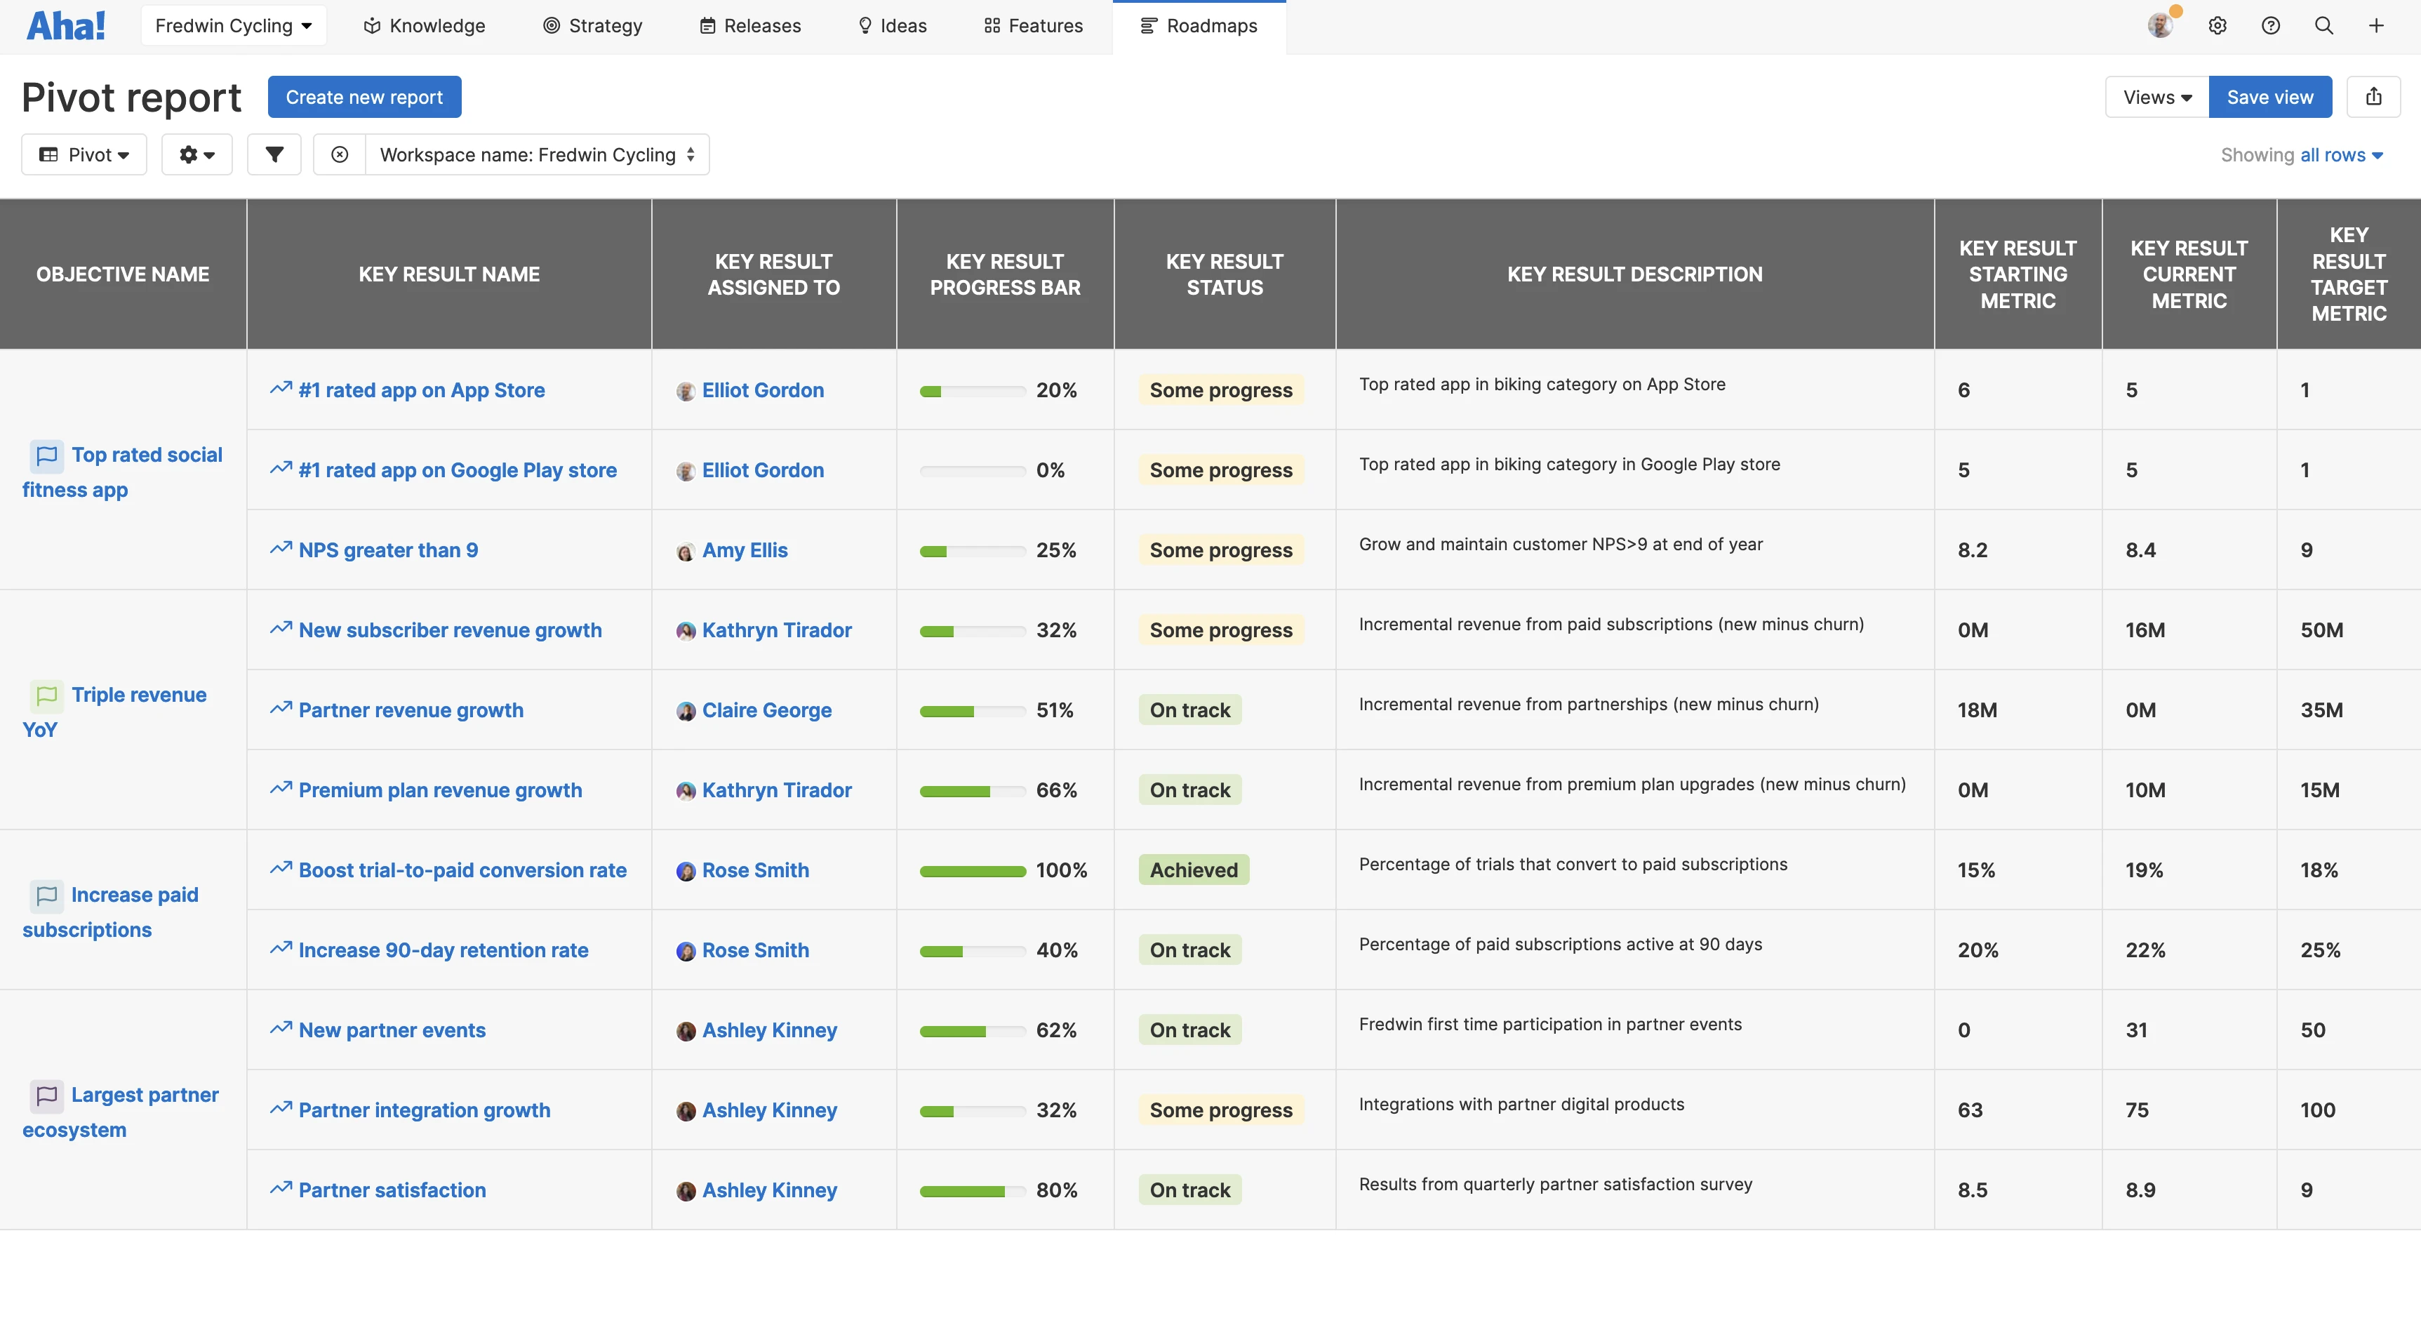Screen dimensions: 2421x1332
Task: Click the Aha! logo
Action: (x=66, y=25)
